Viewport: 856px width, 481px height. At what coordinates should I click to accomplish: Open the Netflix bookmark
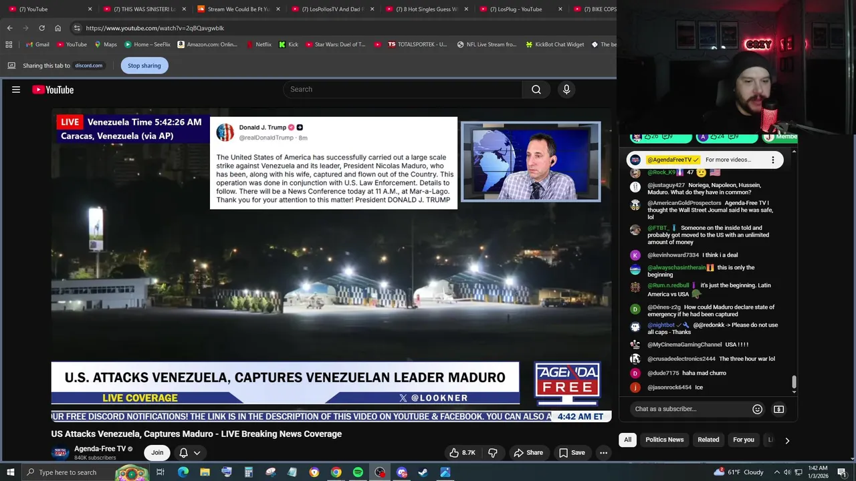point(258,45)
